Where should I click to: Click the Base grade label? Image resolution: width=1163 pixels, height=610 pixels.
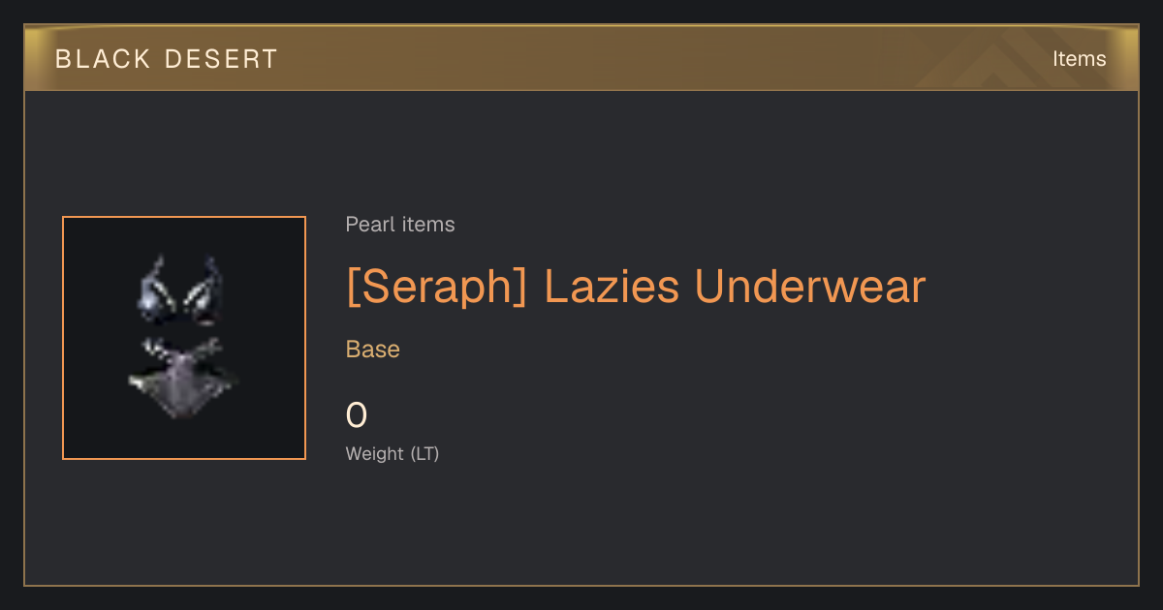click(373, 350)
